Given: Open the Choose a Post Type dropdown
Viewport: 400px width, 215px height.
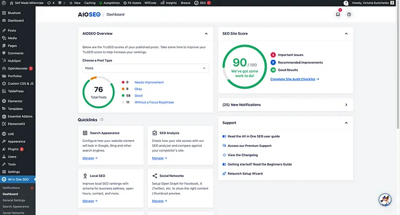Looking at the screenshot, I should (x=146, y=68).
